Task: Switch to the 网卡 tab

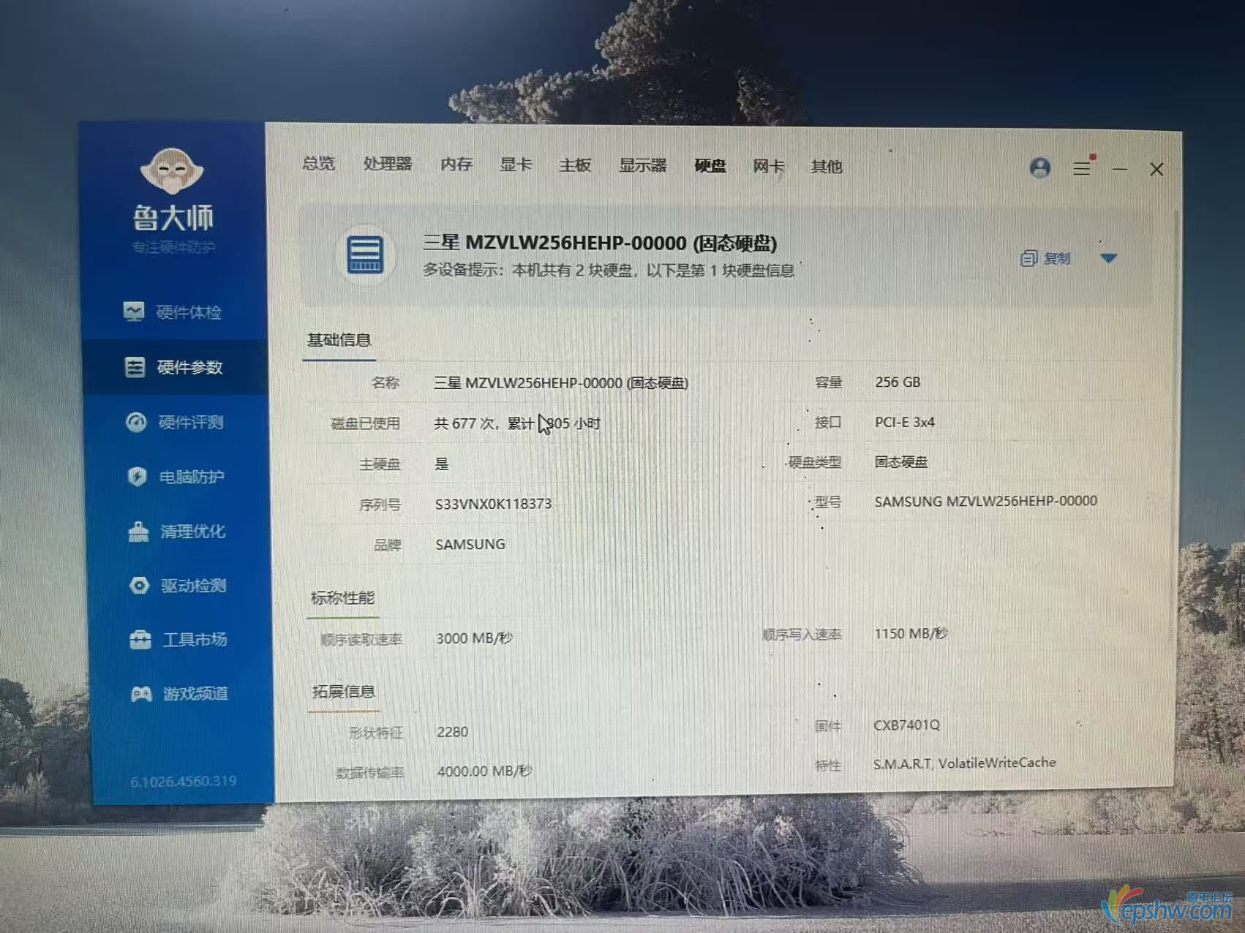Action: pyautogui.click(x=768, y=167)
